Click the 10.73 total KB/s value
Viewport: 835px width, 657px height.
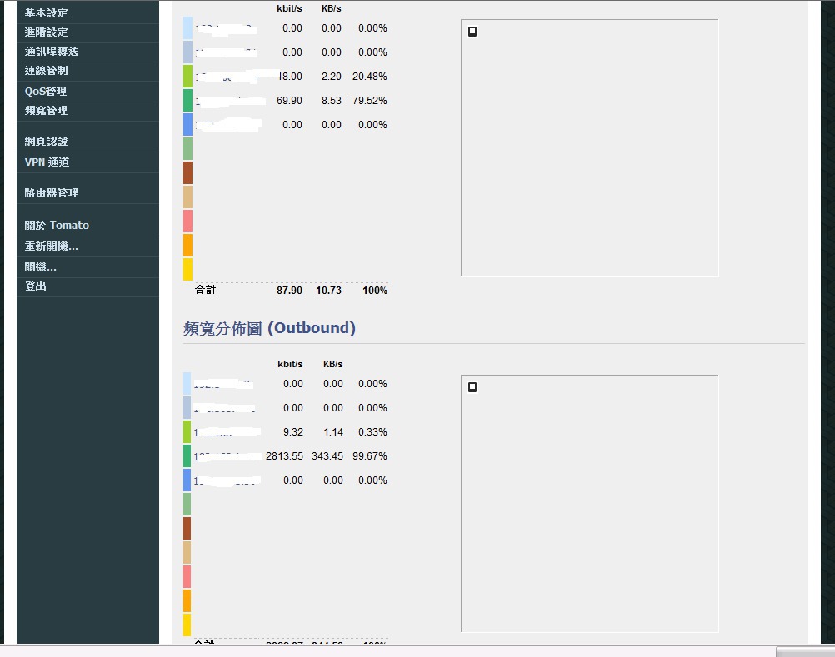tap(328, 291)
